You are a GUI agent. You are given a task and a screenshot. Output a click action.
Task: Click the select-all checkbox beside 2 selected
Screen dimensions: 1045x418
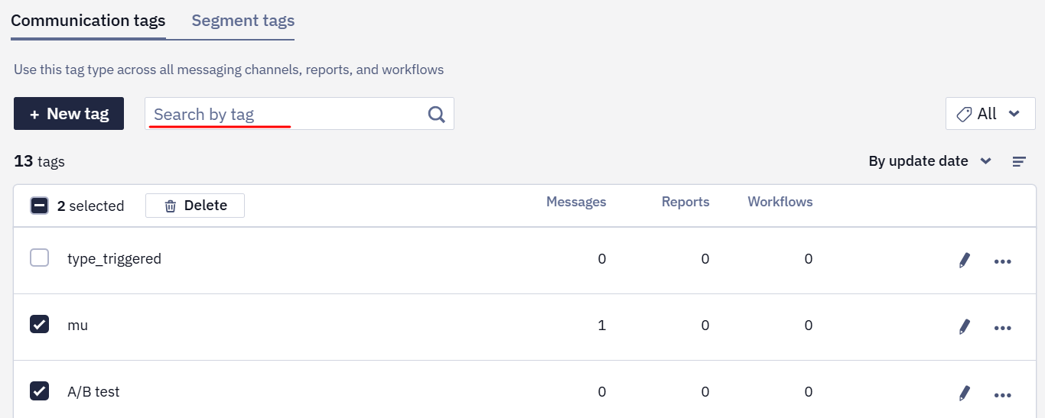click(39, 206)
